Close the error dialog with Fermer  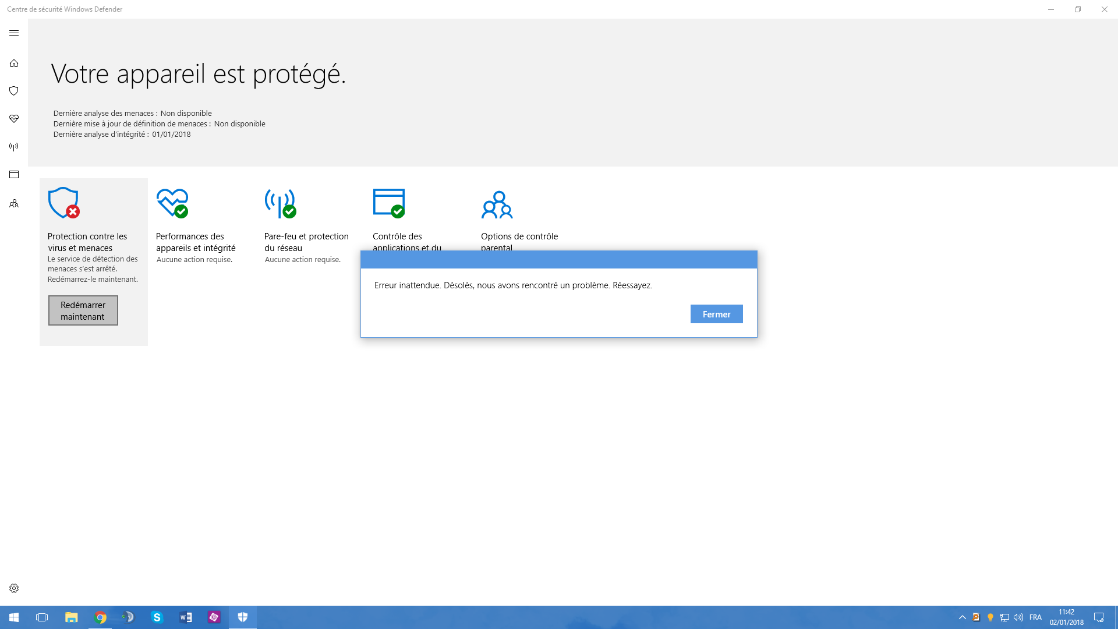click(x=716, y=314)
